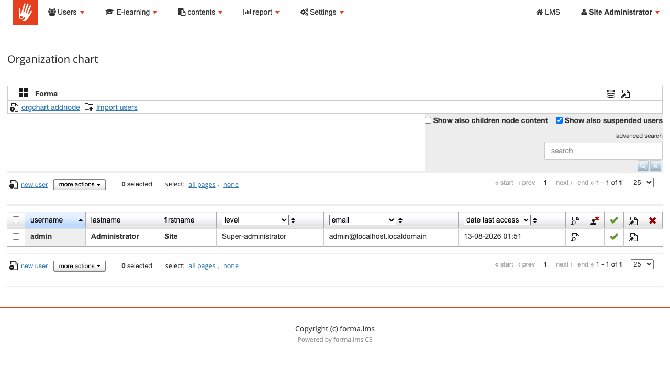This screenshot has height=377, width=670.
Task: Click the sort arrows beside email dropdown
Action: pyautogui.click(x=400, y=220)
